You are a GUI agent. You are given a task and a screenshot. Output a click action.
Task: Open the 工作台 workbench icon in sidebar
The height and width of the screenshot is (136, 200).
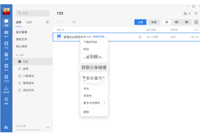tap(6, 78)
